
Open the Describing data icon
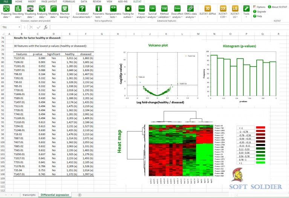click(x=18, y=9)
